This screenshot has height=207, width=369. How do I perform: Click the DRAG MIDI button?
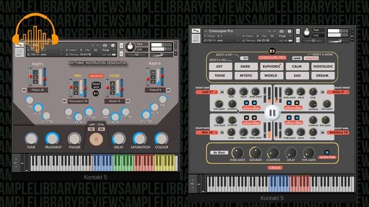point(96,86)
